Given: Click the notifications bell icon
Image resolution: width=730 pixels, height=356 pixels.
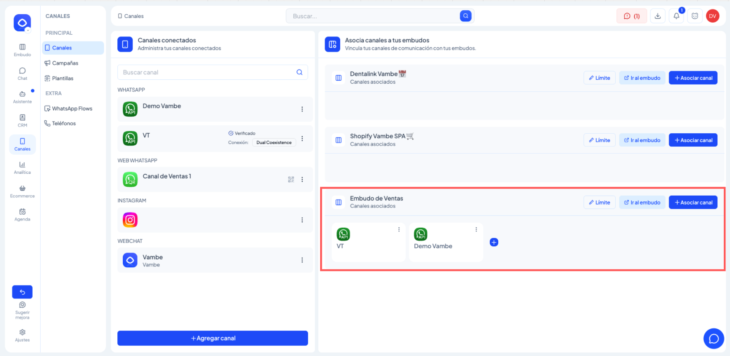Looking at the screenshot, I should (676, 16).
